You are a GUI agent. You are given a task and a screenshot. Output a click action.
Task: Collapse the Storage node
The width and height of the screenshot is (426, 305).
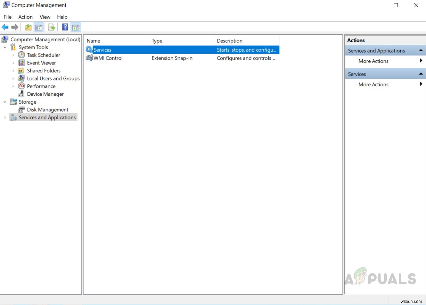[5, 102]
